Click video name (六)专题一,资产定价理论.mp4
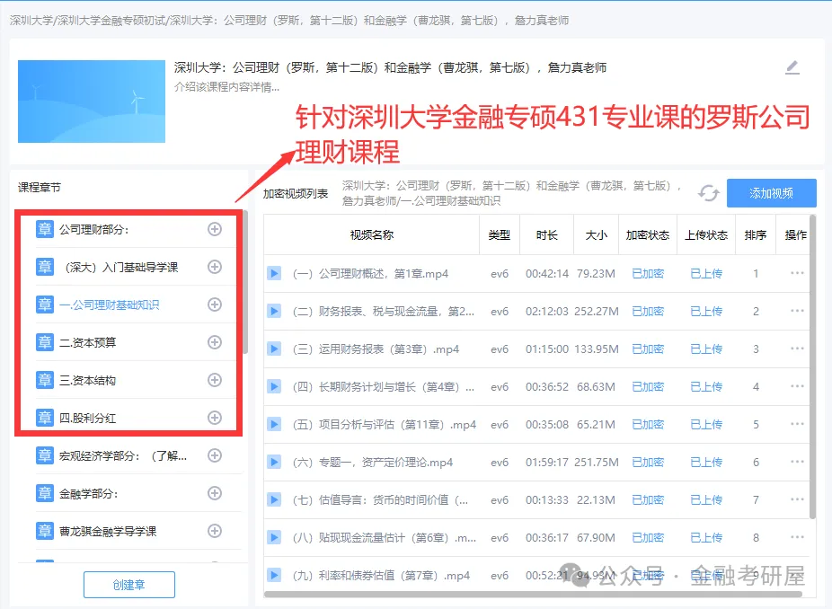This screenshot has height=609, width=832. pos(373,462)
